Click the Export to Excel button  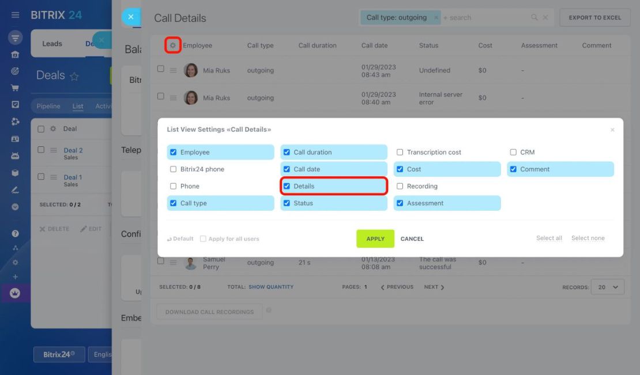pyautogui.click(x=595, y=17)
